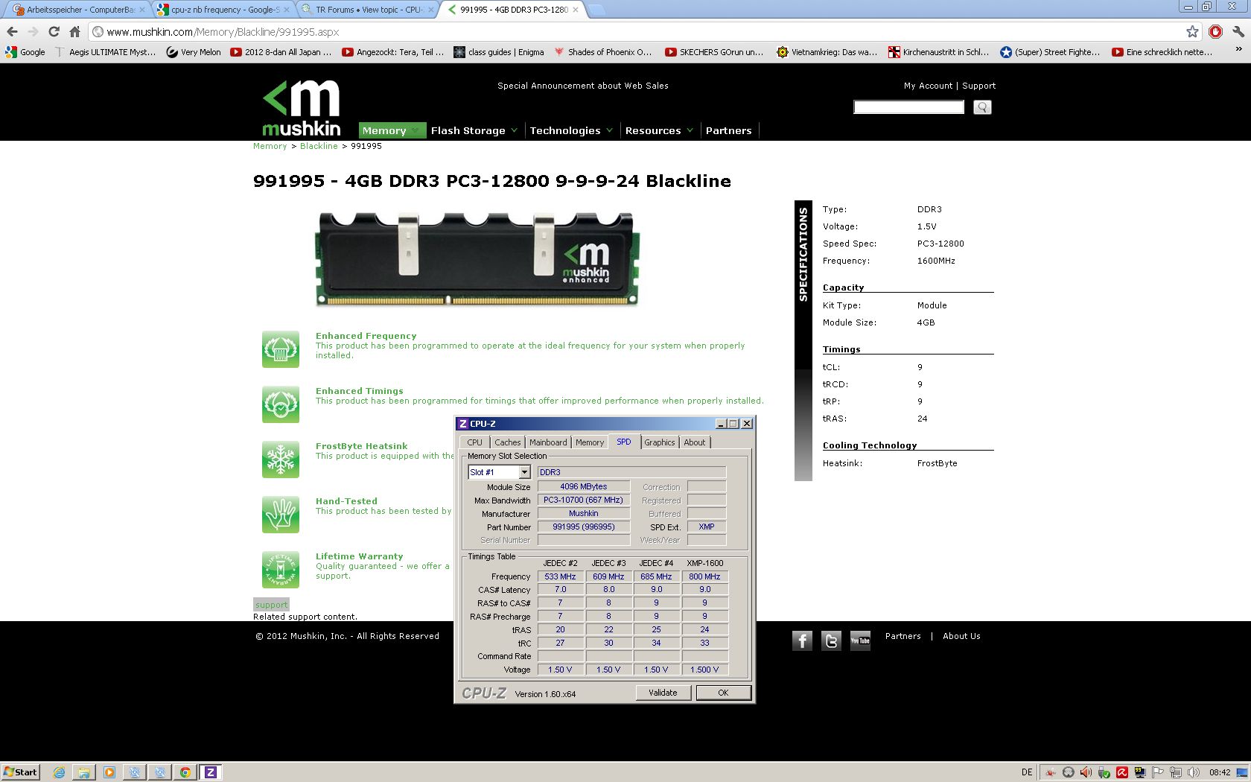Viewport: 1251px width, 782px height.
Task: Click the Mushkin logo
Action: (302, 108)
